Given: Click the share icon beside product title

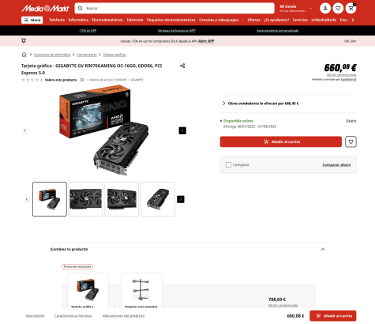Looking at the screenshot, I should tap(182, 66).
